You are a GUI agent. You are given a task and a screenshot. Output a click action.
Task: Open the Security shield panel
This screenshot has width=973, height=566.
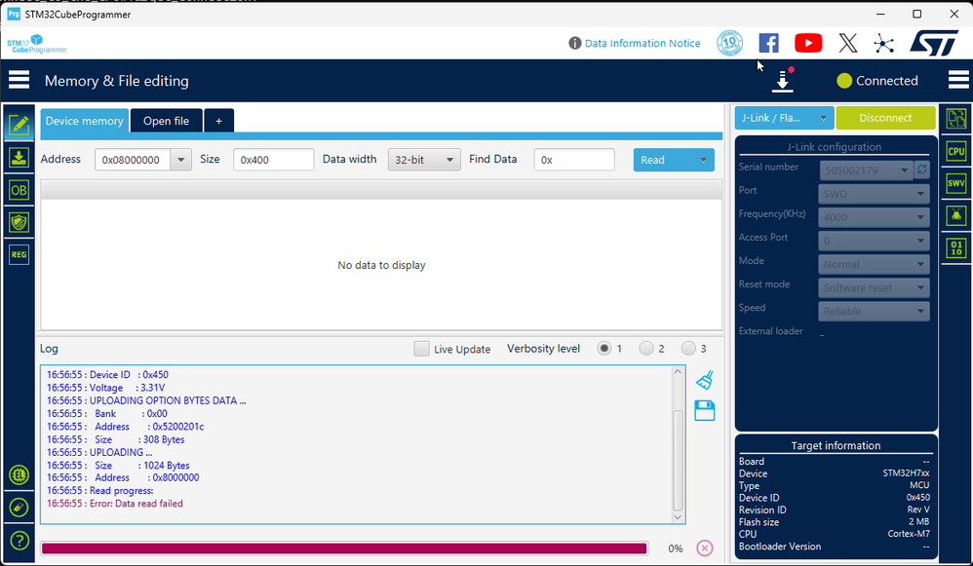point(19,222)
